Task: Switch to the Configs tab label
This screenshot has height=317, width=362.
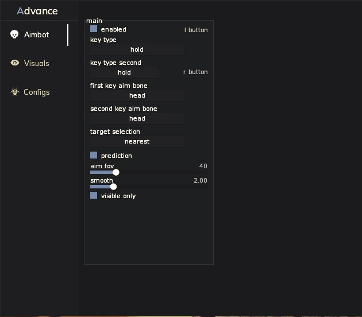Action: click(36, 92)
